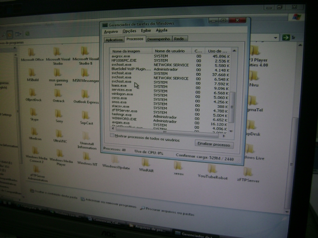Image resolution: width=318 pixels, height=238 pixels.
Task: Open the YouTubeRobot folder
Action: [213, 172]
